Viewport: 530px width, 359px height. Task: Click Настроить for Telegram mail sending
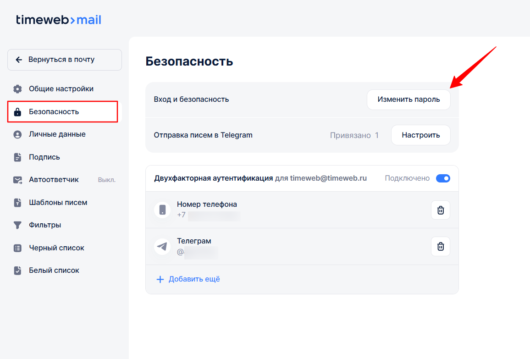coord(420,135)
